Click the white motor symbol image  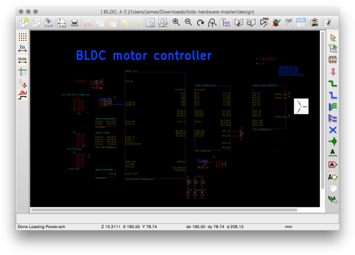[301, 106]
